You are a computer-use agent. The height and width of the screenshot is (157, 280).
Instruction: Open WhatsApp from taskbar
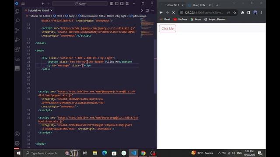pos(124,153)
